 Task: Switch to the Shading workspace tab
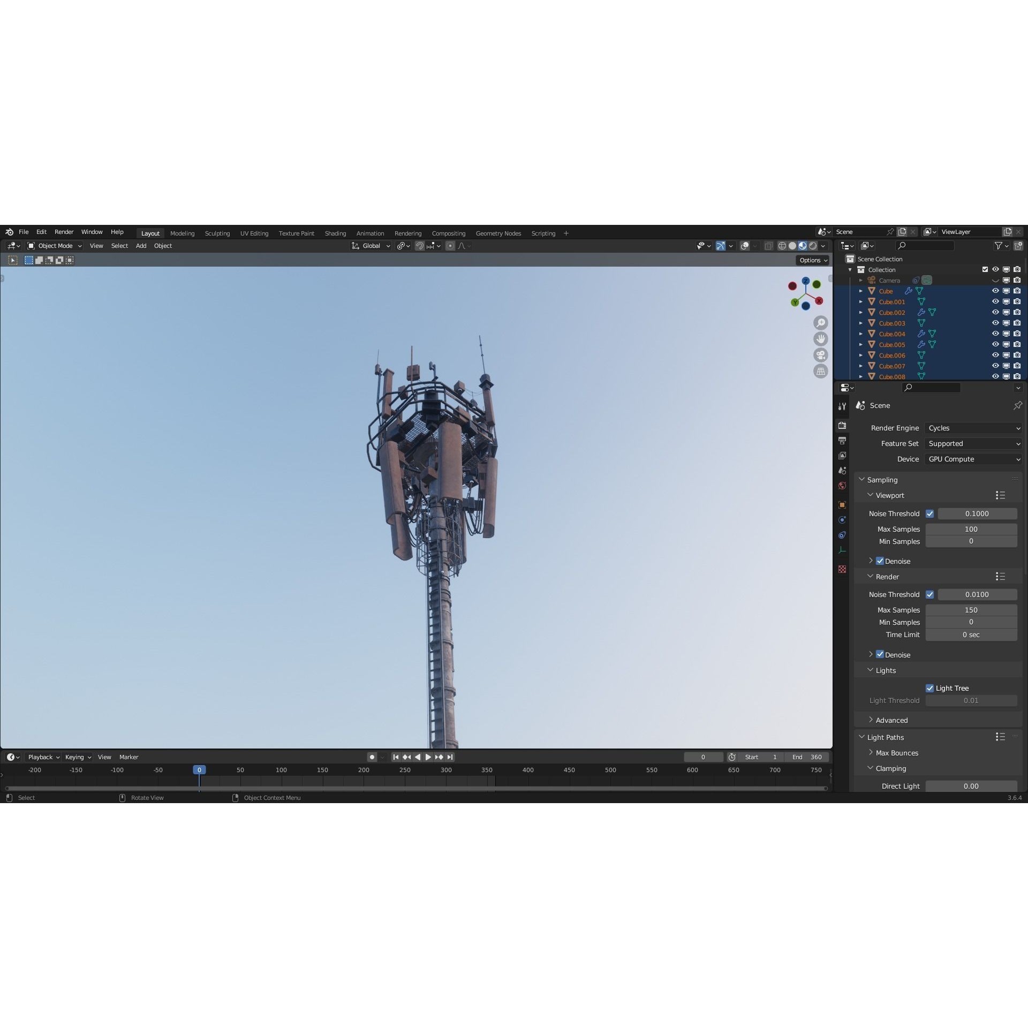[x=335, y=233]
